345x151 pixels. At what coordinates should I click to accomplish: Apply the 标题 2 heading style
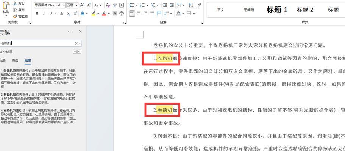click(305, 10)
